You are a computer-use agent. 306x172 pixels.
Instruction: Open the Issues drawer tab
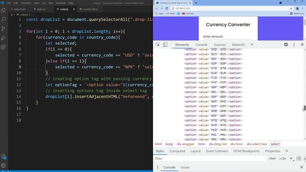pos(185,167)
